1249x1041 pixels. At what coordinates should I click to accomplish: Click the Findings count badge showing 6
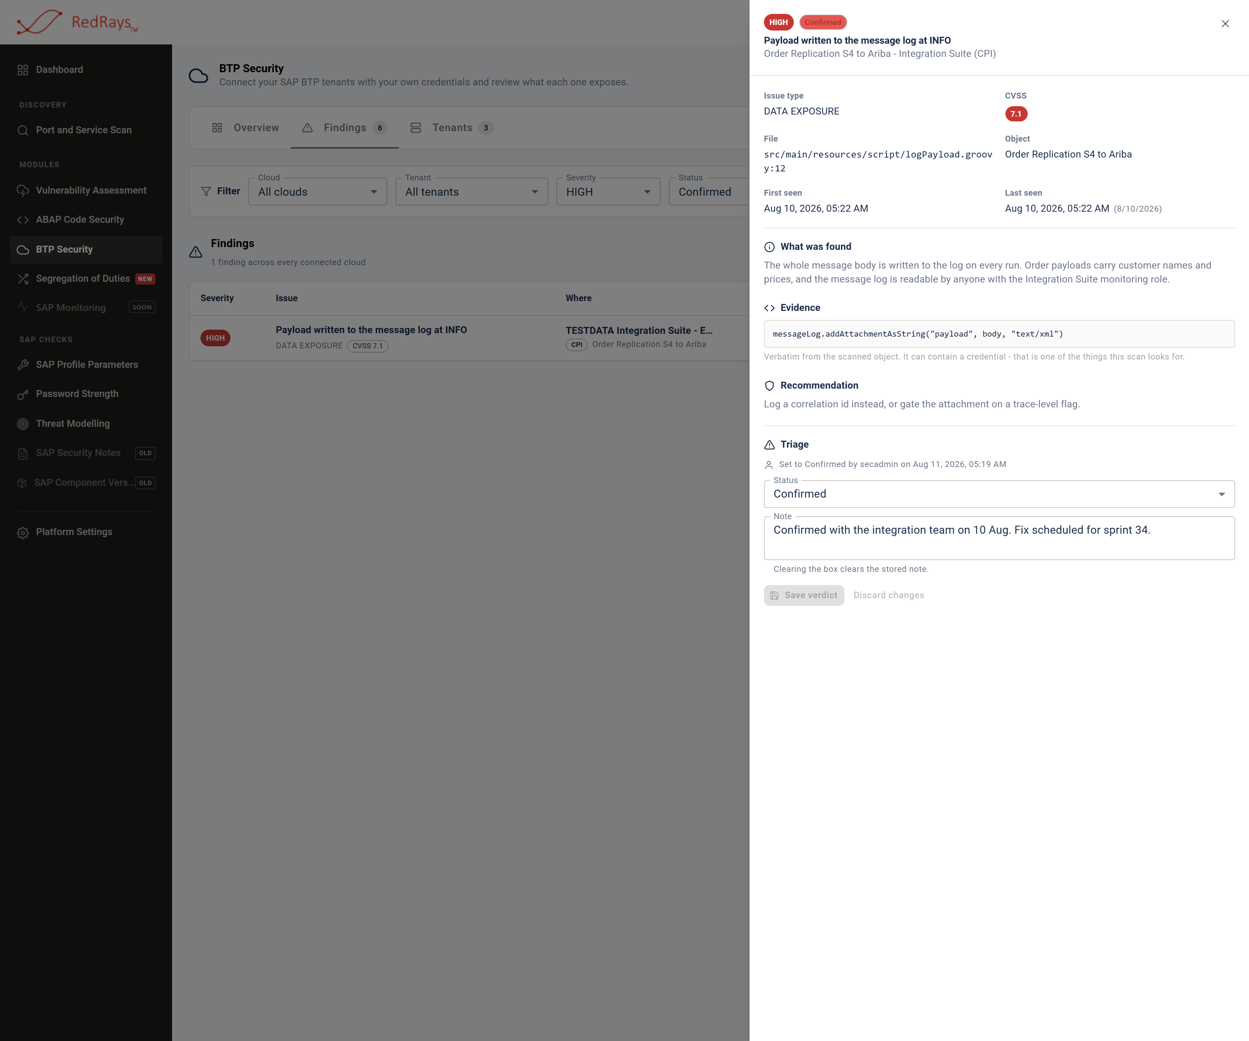[380, 128]
